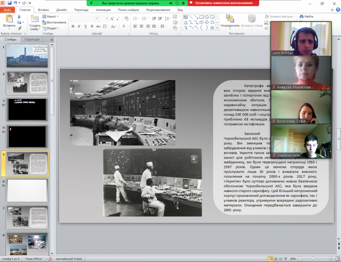Open the font color picker

[124, 26]
